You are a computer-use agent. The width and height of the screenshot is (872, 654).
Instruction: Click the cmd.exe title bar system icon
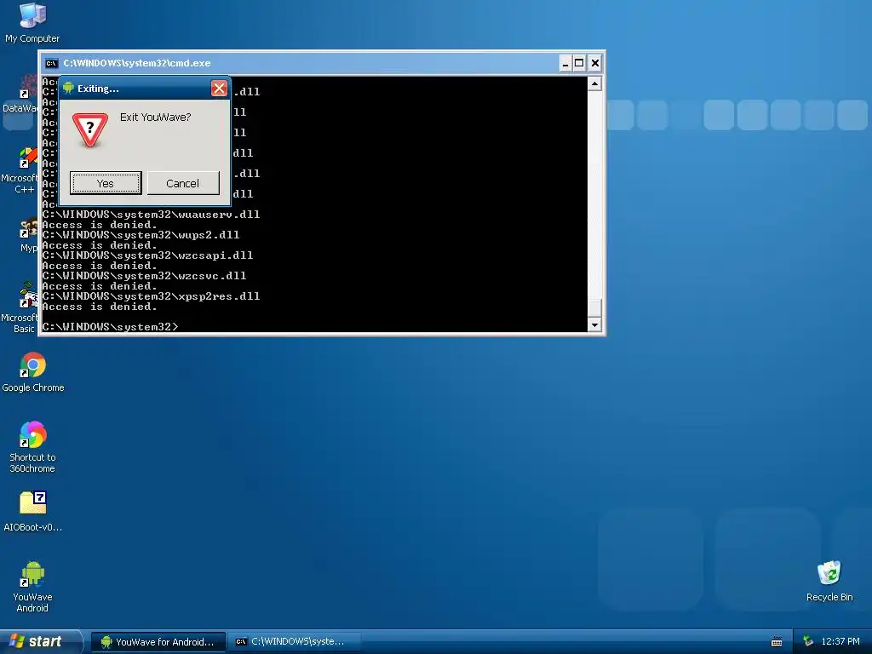(x=51, y=63)
